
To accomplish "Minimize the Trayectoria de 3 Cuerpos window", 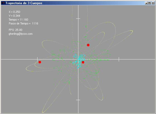I will click(x=146, y=3).
